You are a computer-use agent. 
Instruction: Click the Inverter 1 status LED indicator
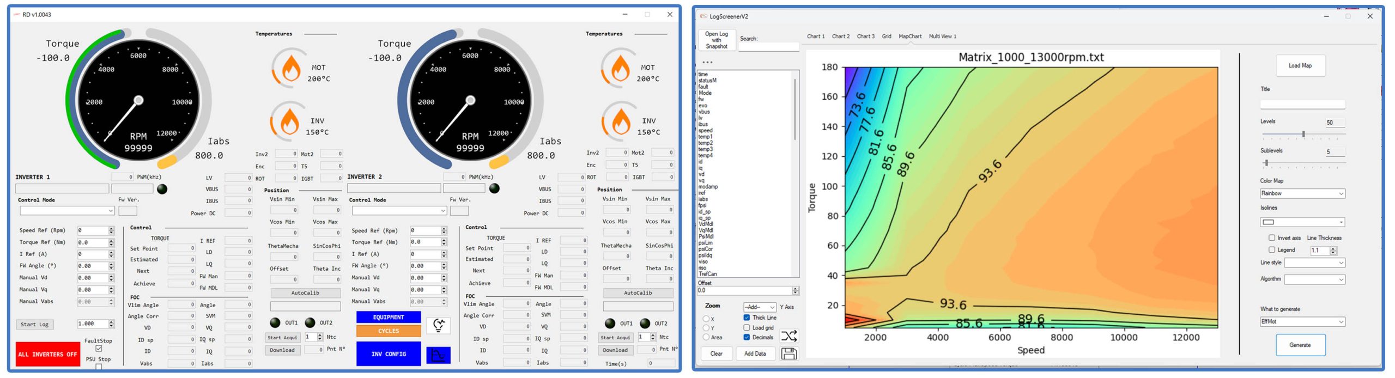[x=162, y=189]
